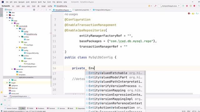This screenshot has height=112, width=200.
Task: Collapse the main folder
Action: (10, 21)
